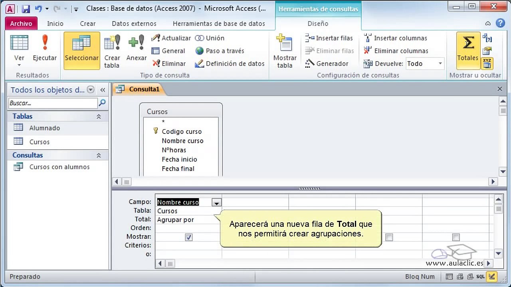Open the Devuelve combo box
The width and height of the screenshot is (511, 287).
[425, 63]
